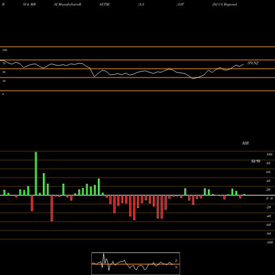
Task: Click the MR value 52.92
Action: click(256, 161)
